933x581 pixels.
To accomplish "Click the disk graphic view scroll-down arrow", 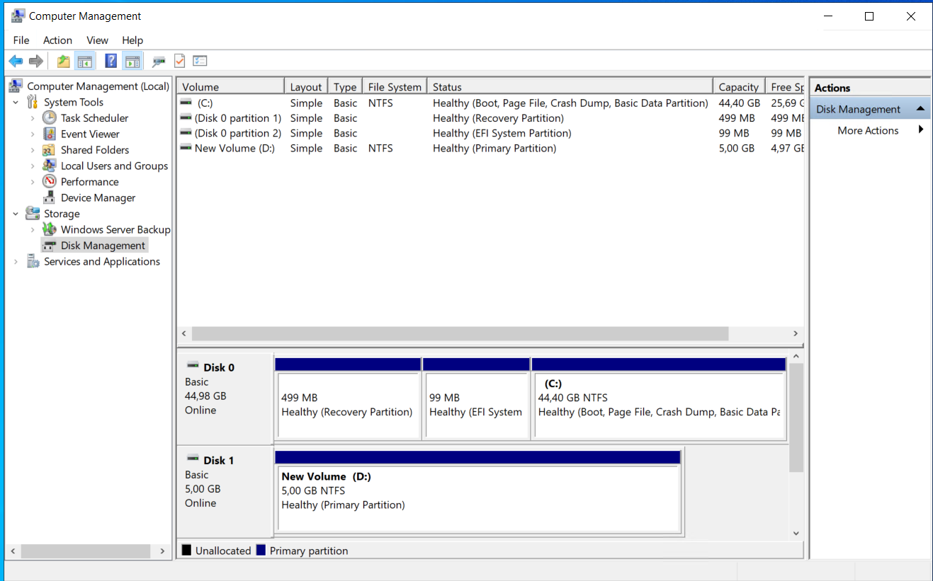I will (796, 533).
